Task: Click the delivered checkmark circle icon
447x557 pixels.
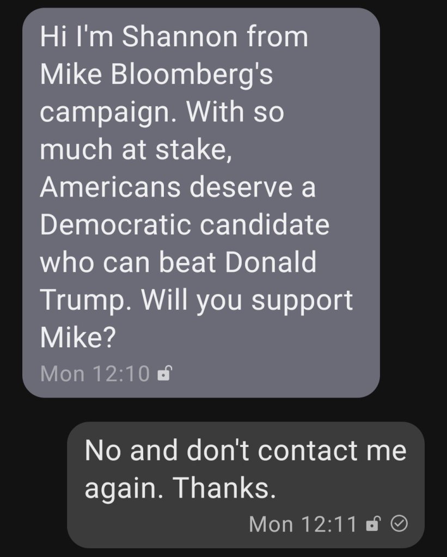Action: (x=400, y=524)
